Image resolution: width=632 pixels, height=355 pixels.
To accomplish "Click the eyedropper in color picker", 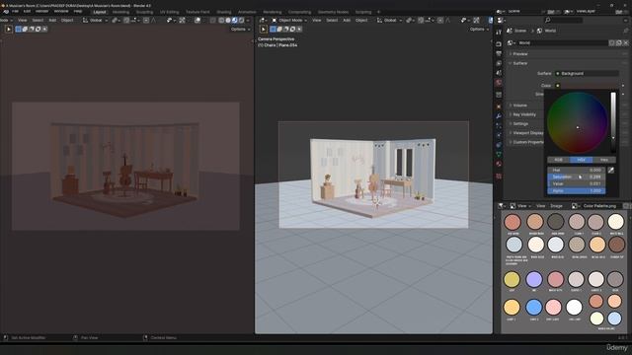I will point(611,171).
